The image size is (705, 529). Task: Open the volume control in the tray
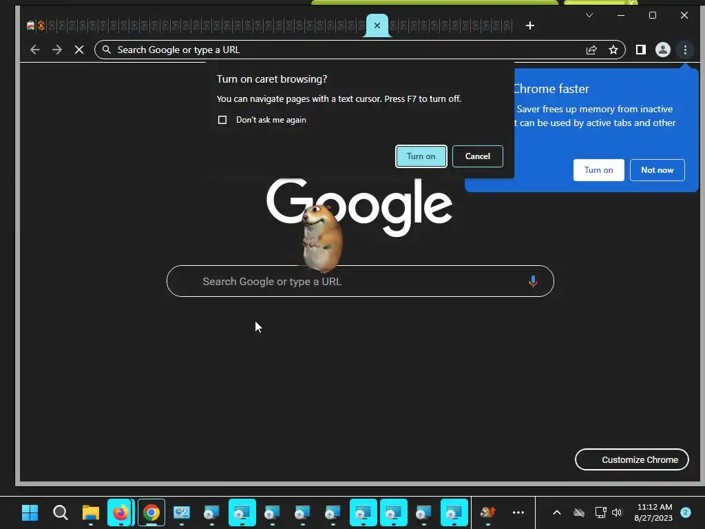pos(617,512)
